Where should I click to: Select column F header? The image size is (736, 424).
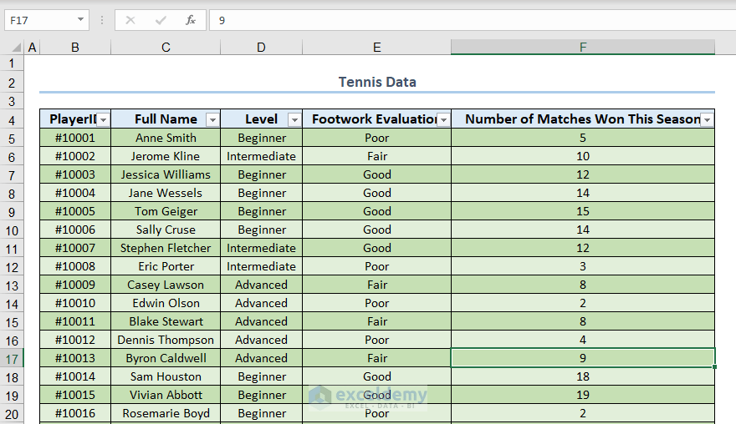(583, 48)
